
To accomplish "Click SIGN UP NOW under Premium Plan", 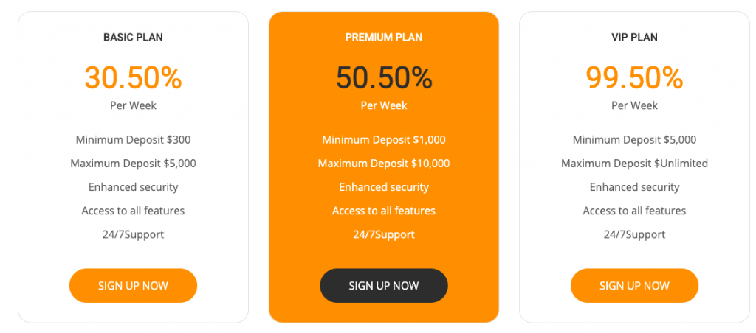I will [384, 285].
